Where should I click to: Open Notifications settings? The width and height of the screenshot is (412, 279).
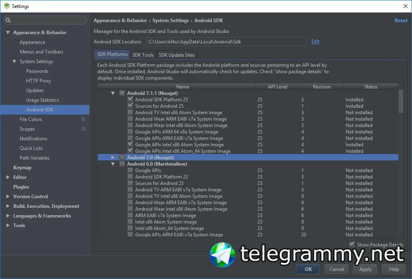pyautogui.click(x=33, y=139)
